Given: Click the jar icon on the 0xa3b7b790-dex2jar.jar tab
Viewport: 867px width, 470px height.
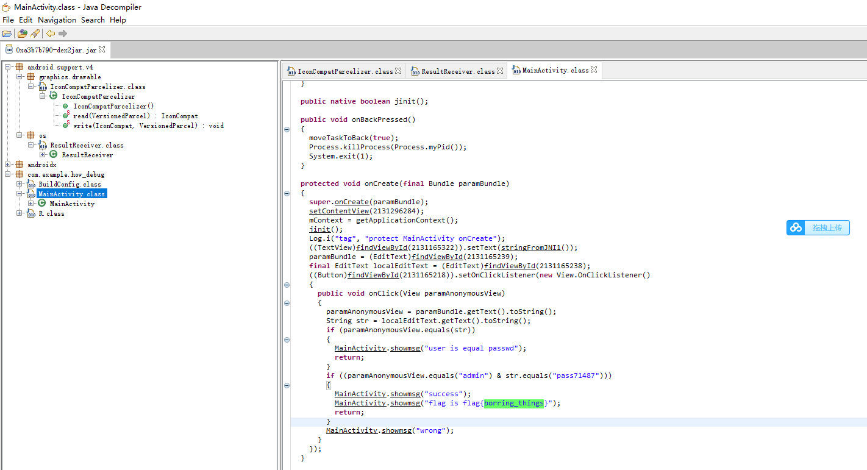Looking at the screenshot, I should tap(9, 50).
